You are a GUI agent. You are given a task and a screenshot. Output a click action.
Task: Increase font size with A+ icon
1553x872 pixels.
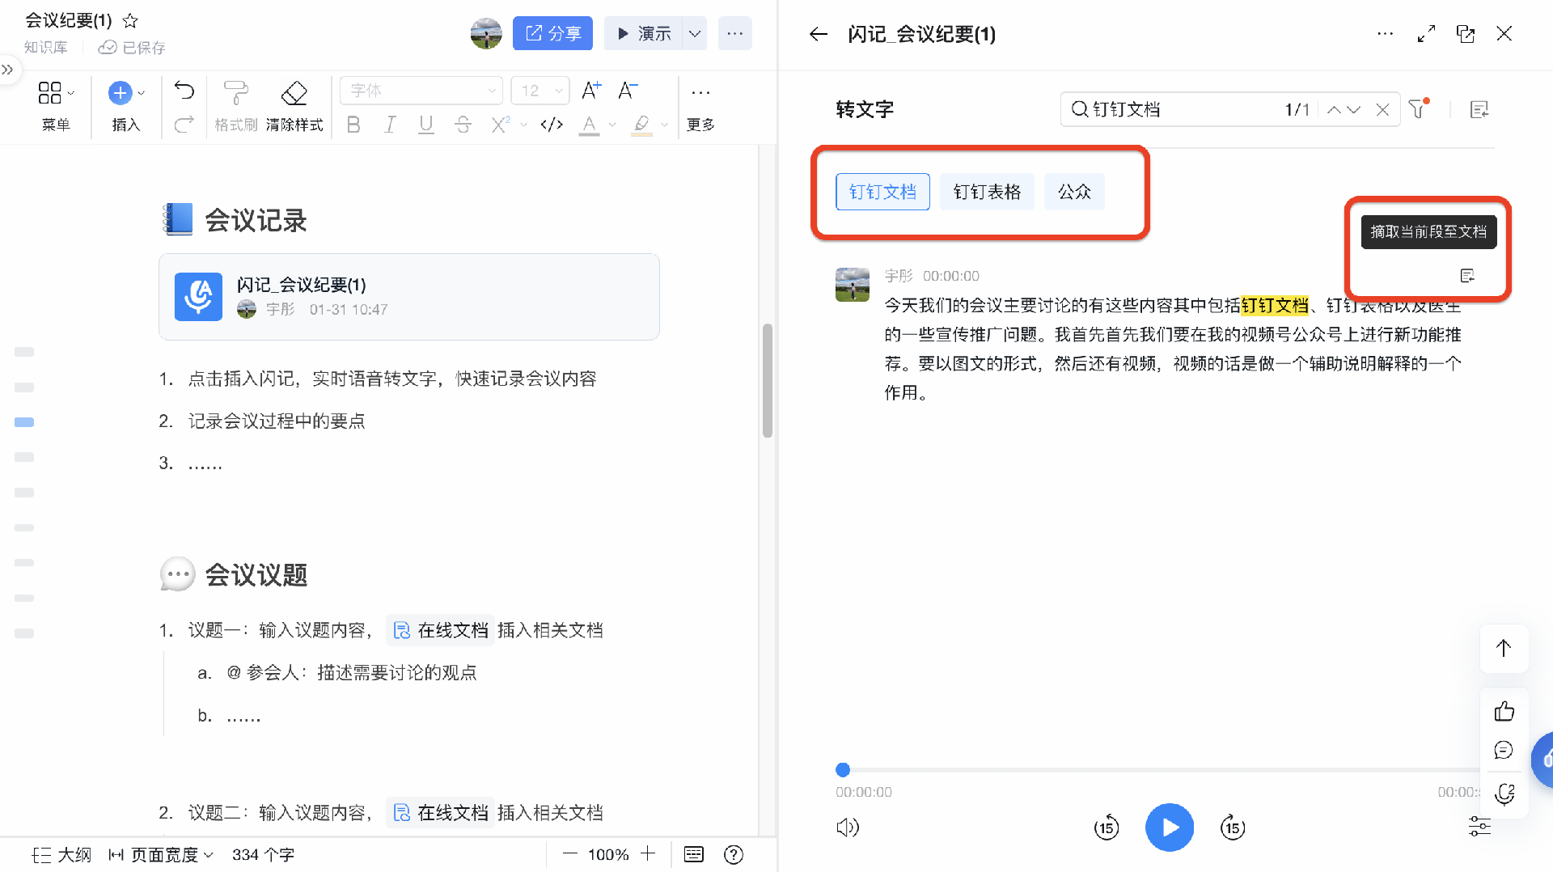coord(591,91)
